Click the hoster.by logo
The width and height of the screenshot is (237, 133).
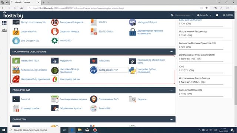tap(13, 15)
